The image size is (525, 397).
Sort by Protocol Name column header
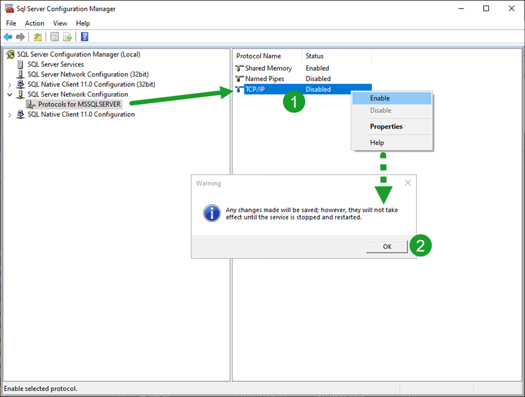pyautogui.click(x=269, y=56)
